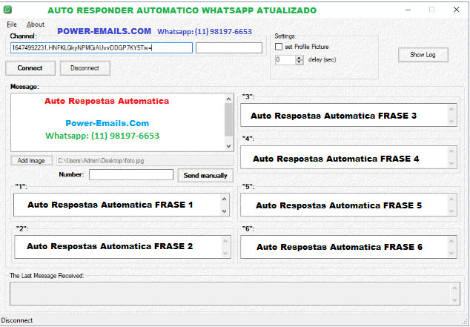Click the image path field showing foto.jpg
Viewport: 470px width, 327px height.
[145, 161]
